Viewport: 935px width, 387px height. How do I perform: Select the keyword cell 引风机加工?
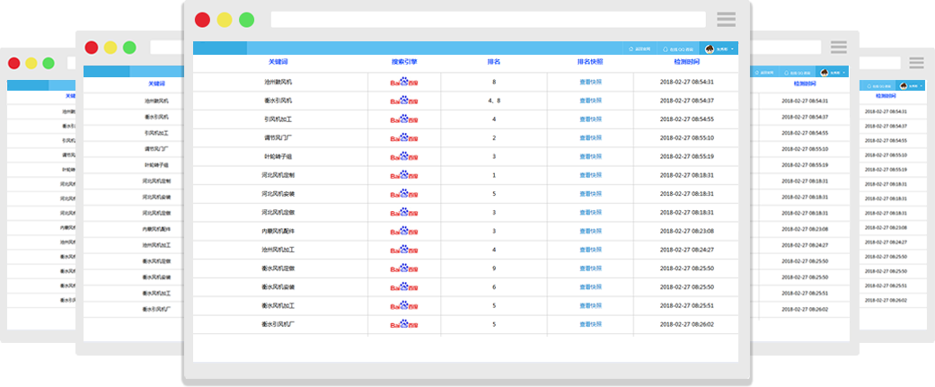click(278, 119)
